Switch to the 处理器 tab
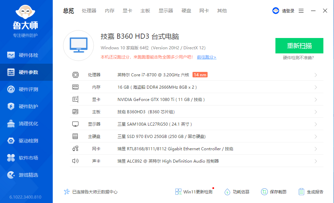Image resolution: width=334 pixels, height=203 pixels. tap(89, 11)
